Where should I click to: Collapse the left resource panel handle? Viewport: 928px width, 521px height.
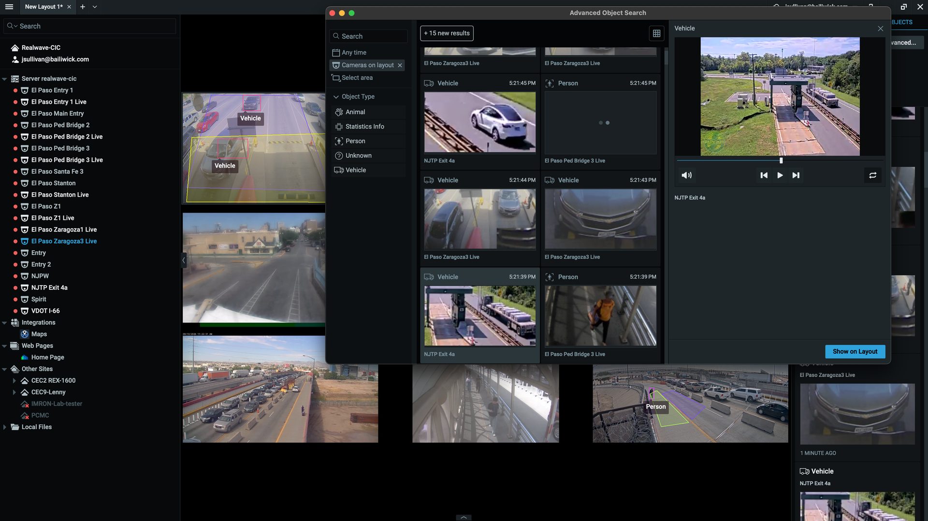184,260
